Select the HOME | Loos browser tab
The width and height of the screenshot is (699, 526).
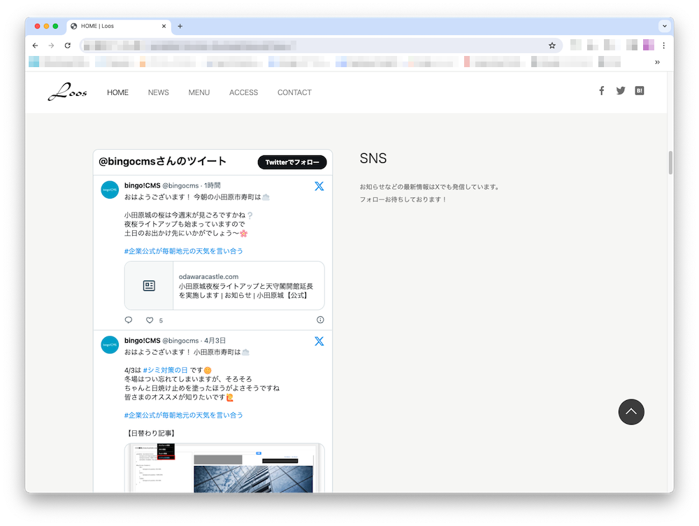click(x=119, y=26)
